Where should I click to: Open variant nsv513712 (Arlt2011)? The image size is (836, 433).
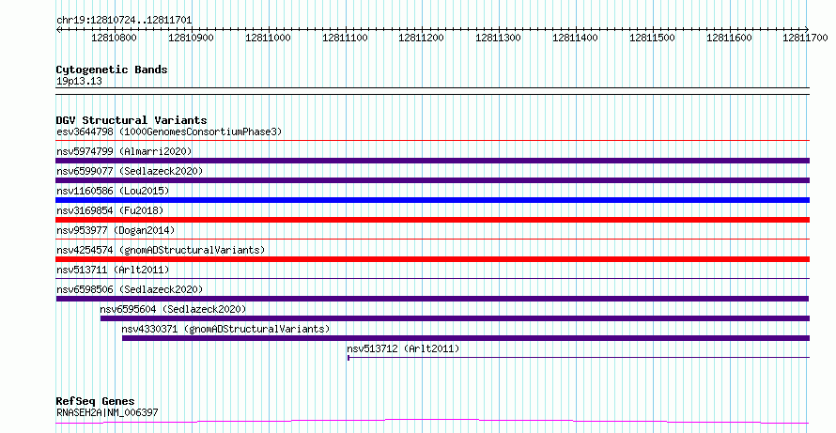click(x=403, y=348)
